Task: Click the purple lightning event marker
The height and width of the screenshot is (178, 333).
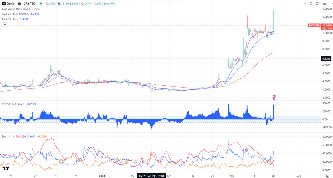Action: (x=274, y=97)
